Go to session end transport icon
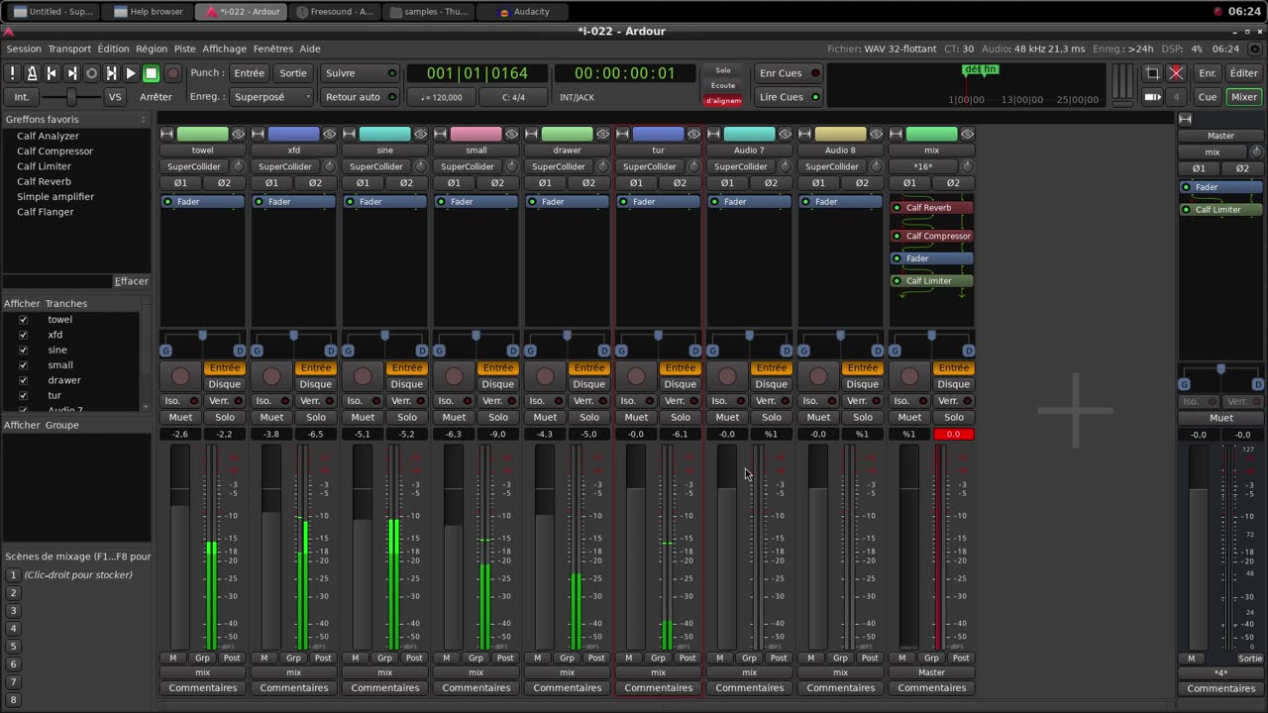1268x713 pixels. coord(71,73)
